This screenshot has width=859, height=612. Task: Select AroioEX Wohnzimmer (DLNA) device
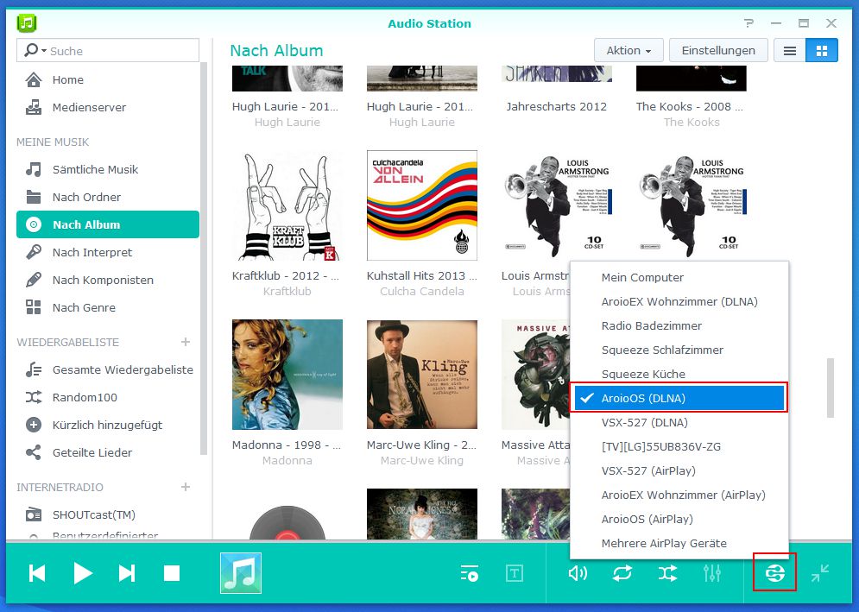(679, 302)
